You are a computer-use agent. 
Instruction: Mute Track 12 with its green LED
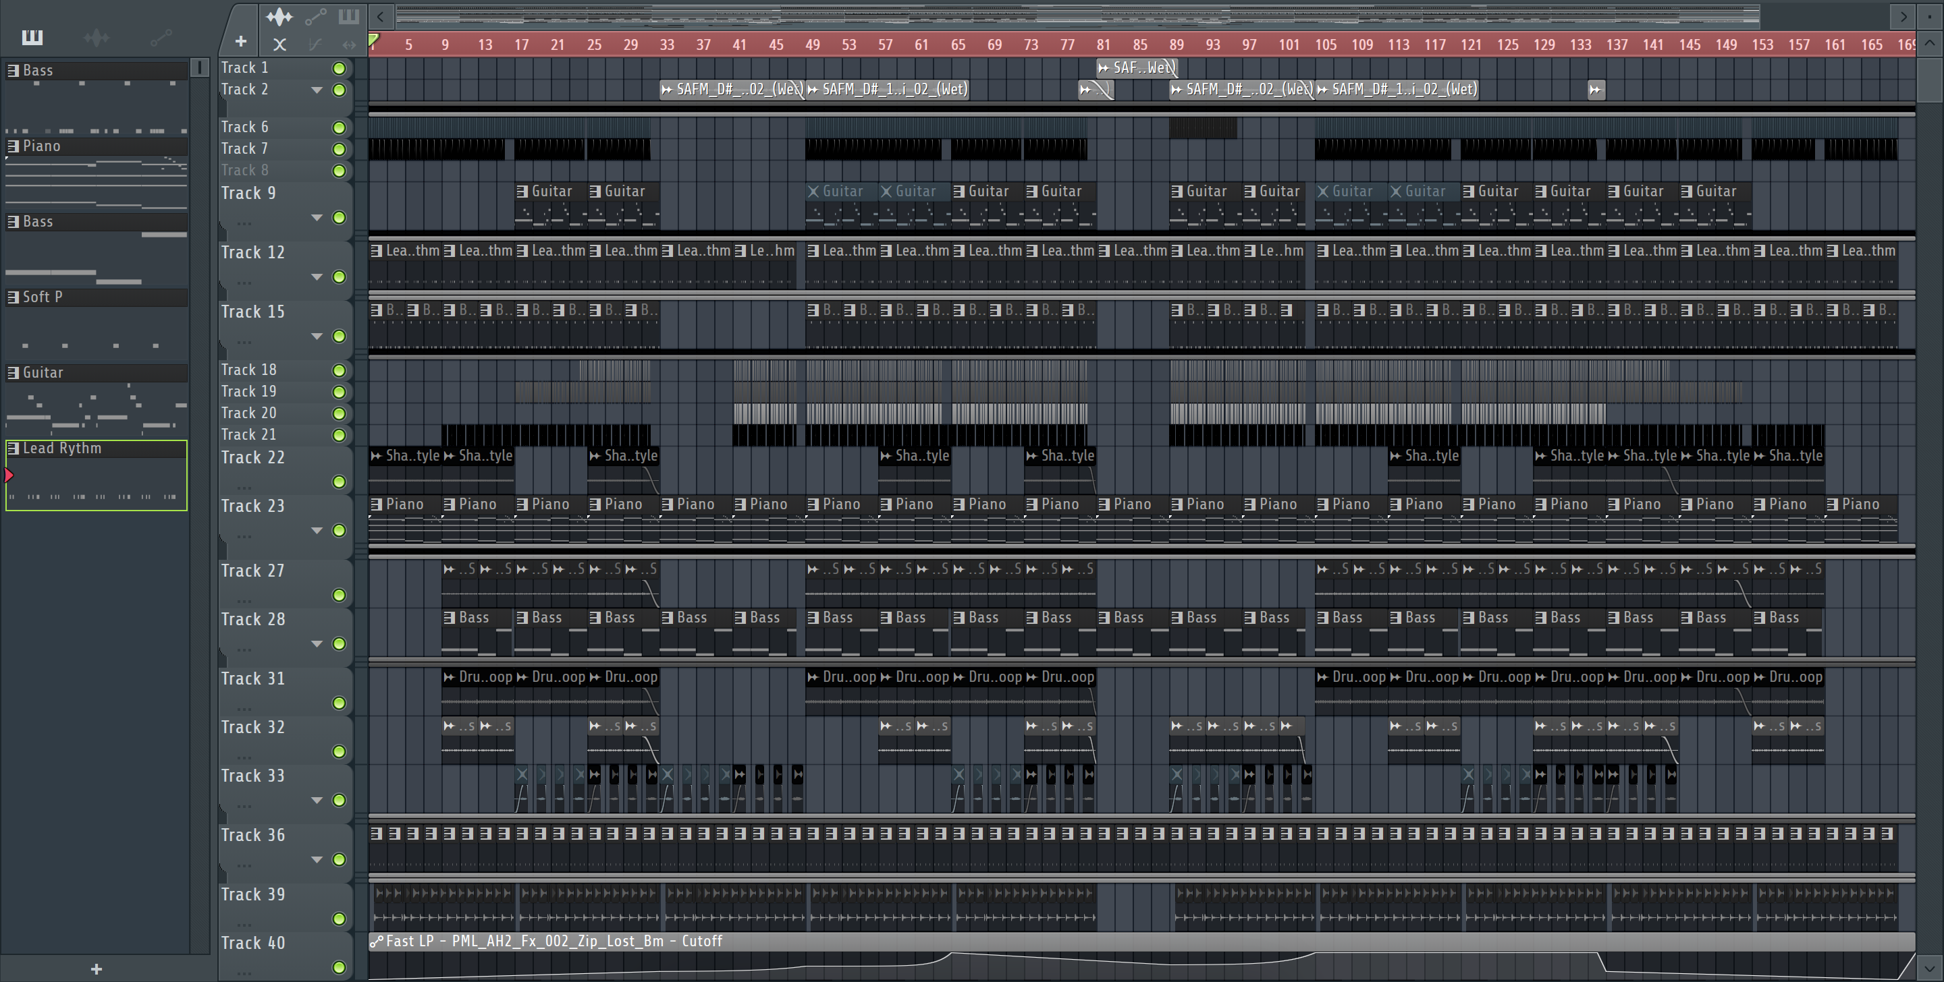[x=340, y=277]
